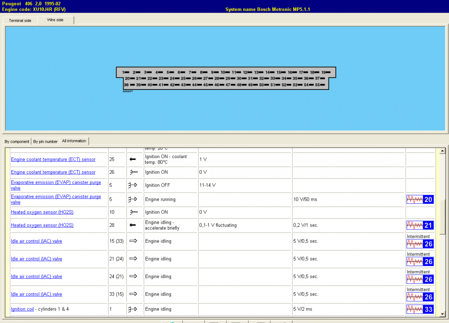Click Idle air control valve link, pin 15 (33)
This screenshot has width=449, height=323.
(x=36, y=241)
